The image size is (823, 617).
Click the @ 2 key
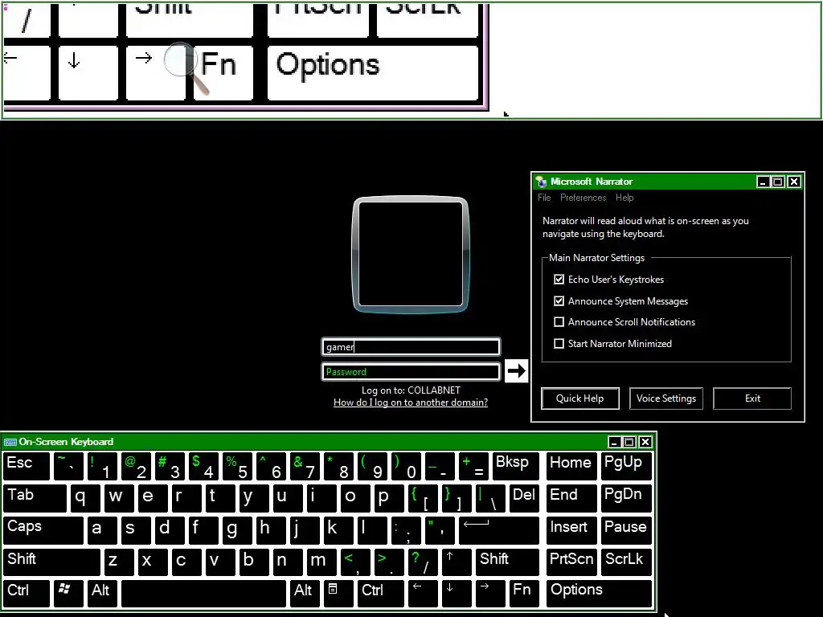pos(136,466)
